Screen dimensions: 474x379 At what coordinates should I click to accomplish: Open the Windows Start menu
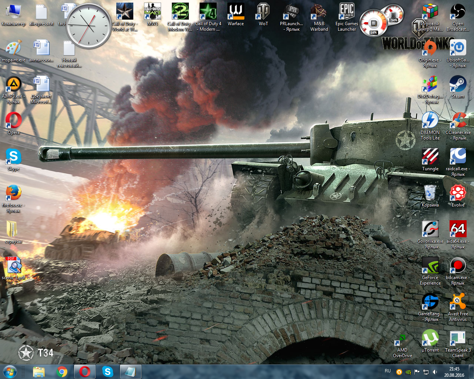pos(10,372)
